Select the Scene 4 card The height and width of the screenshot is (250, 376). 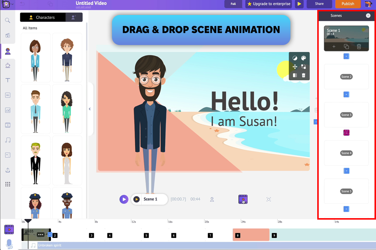(346, 153)
